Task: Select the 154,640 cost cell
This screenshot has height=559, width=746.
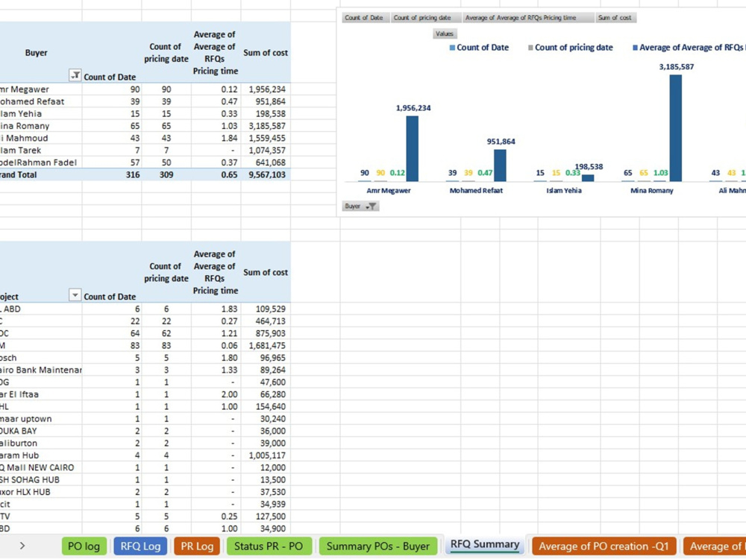Action: coord(265,406)
